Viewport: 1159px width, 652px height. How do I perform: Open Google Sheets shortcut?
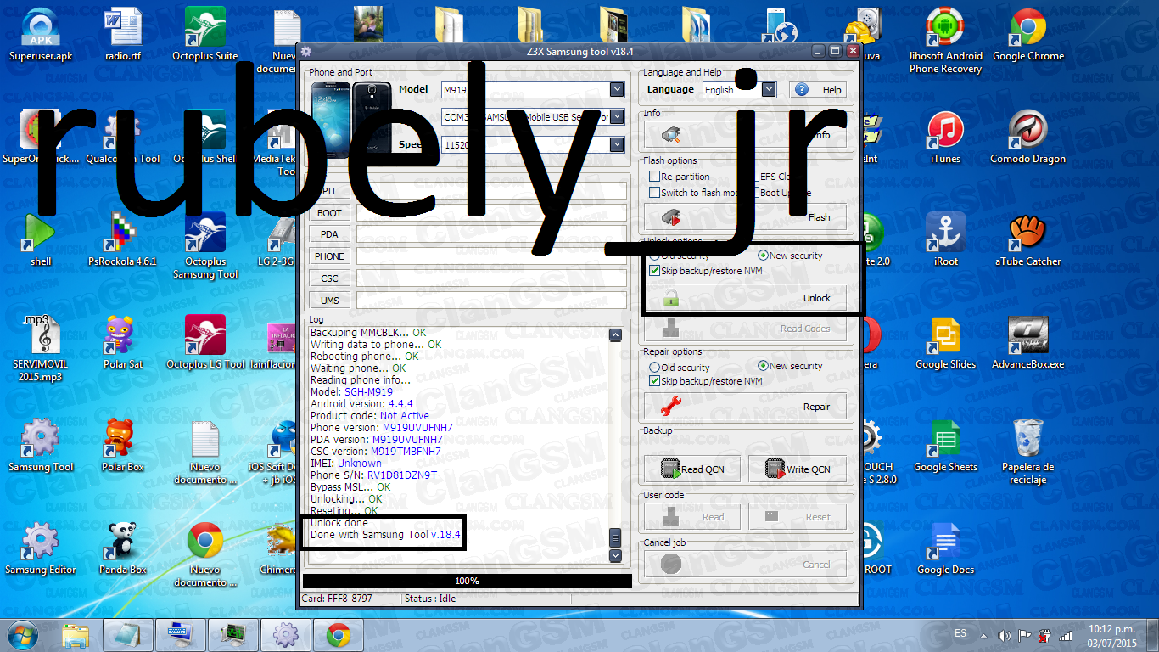(x=945, y=446)
